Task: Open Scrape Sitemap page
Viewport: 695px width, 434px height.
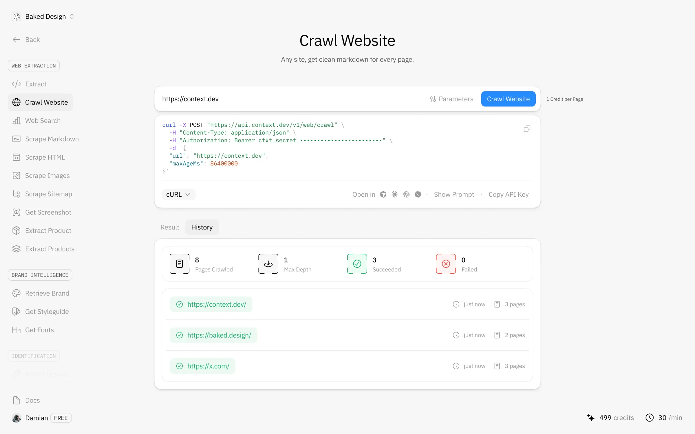Action: point(42,194)
